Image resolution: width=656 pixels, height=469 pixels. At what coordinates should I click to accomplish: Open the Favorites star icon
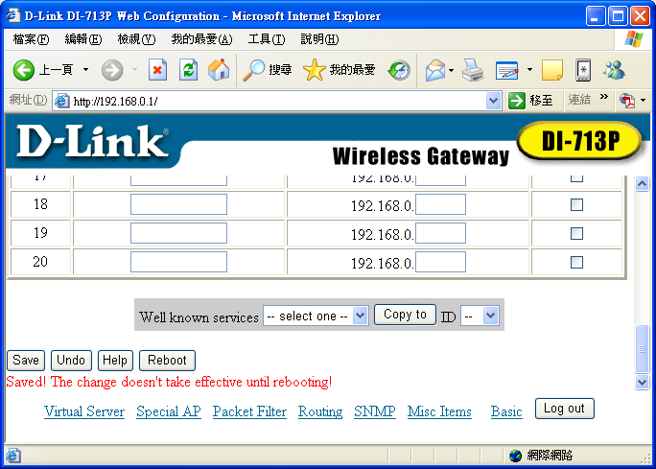pyautogui.click(x=315, y=69)
